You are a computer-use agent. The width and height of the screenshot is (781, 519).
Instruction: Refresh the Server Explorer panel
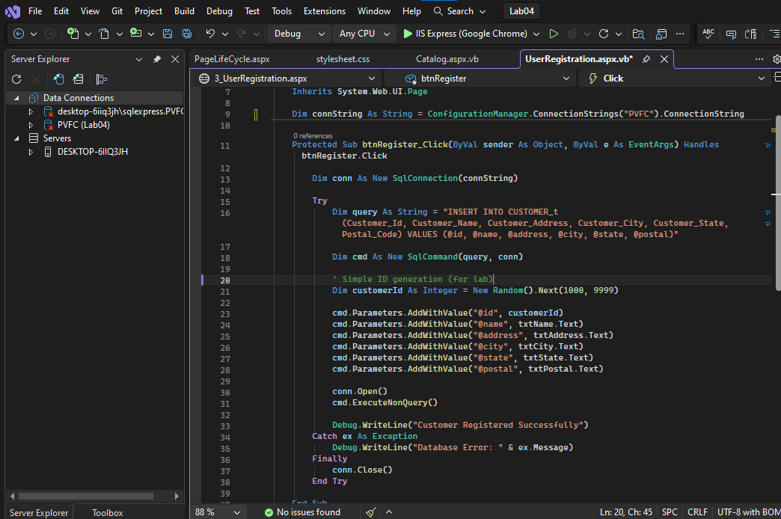tap(16, 79)
